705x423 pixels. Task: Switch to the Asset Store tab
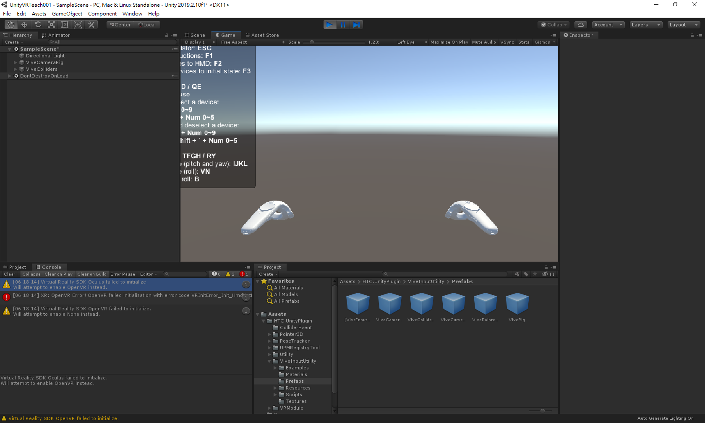pos(262,35)
